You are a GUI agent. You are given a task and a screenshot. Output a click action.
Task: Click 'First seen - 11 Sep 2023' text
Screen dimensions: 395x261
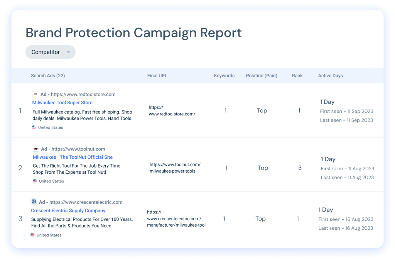point(347,111)
